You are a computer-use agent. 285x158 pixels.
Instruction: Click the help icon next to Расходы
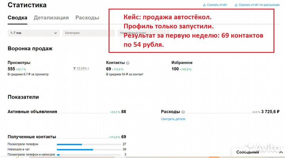pyautogui.click(x=183, y=112)
